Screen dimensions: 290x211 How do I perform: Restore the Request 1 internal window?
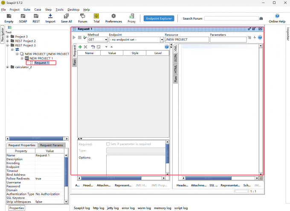click(249, 29)
